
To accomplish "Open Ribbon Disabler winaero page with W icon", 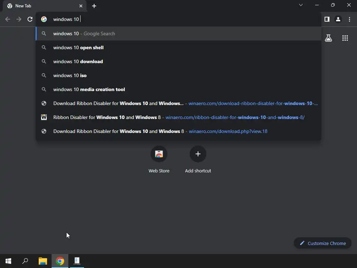I will click(x=178, y=117).
